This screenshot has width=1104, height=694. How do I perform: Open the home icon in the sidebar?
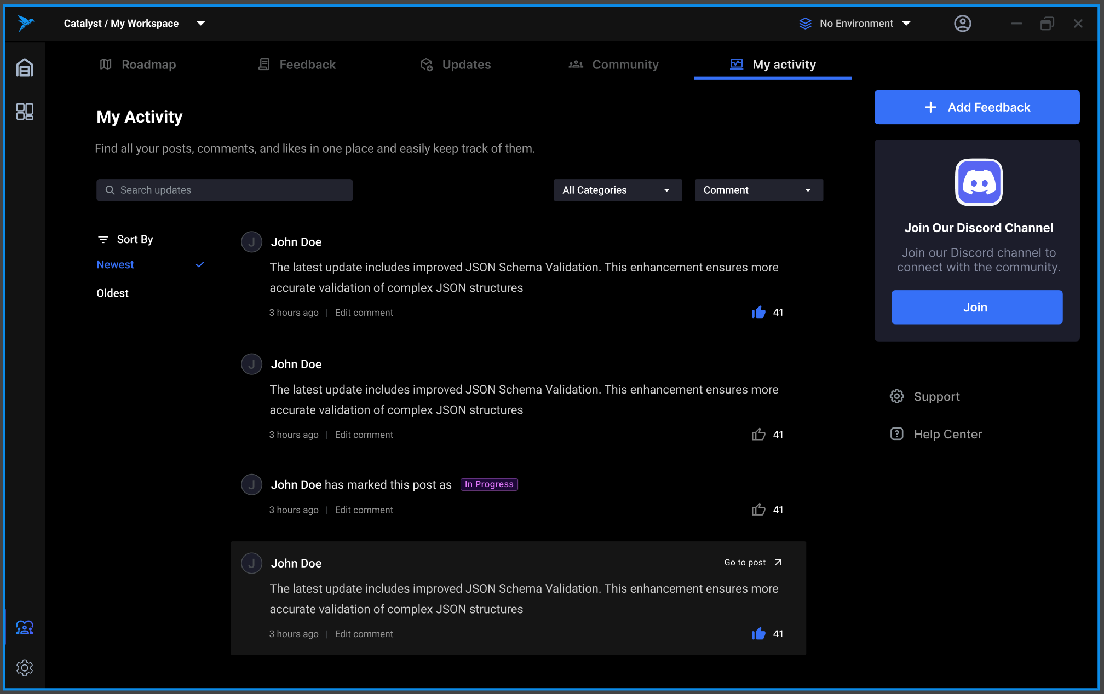(25, 68)
